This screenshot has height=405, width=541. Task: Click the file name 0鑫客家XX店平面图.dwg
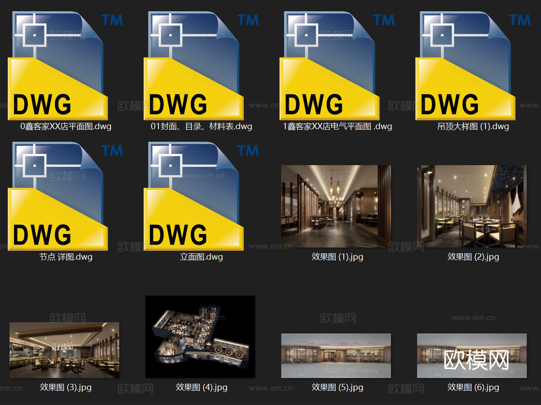pos(66,126)
